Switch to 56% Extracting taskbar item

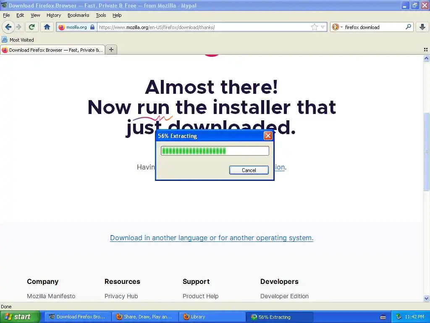280,317
